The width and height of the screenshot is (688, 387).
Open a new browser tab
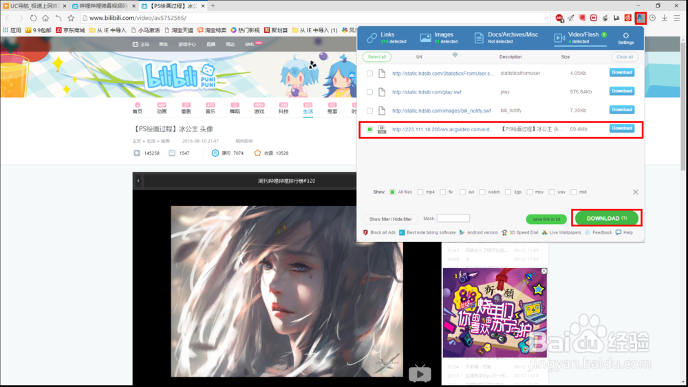point(213,5)
